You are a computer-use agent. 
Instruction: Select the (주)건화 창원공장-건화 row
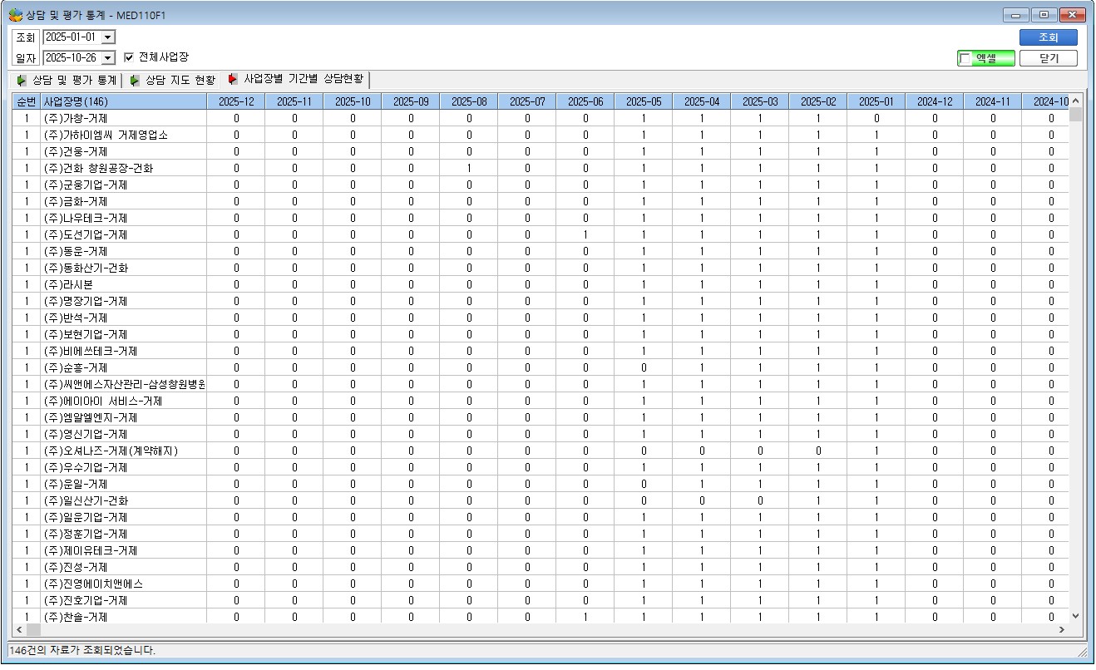coord(541,168)
